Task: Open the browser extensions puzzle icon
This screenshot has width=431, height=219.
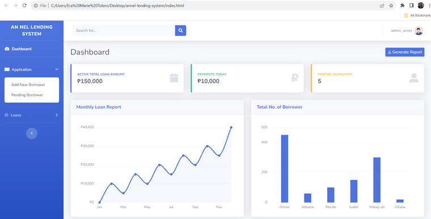Action: point(403,6)
